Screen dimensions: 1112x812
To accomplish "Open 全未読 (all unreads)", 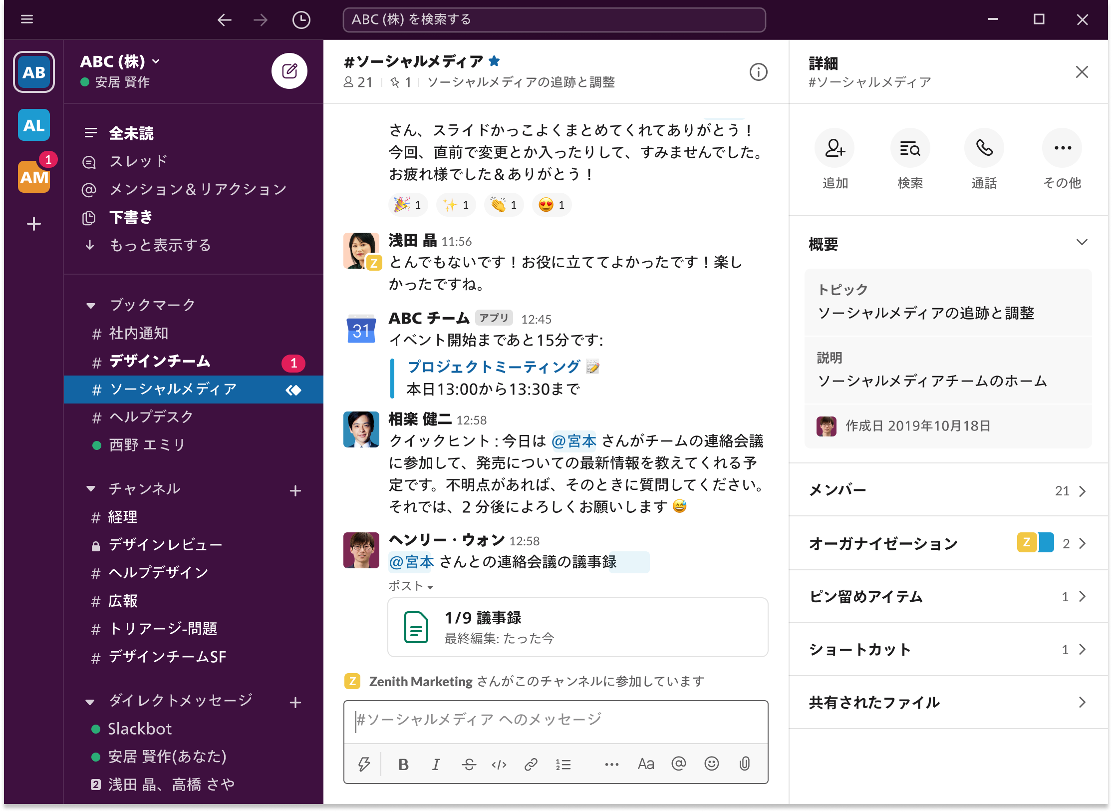I will [194, 133].
